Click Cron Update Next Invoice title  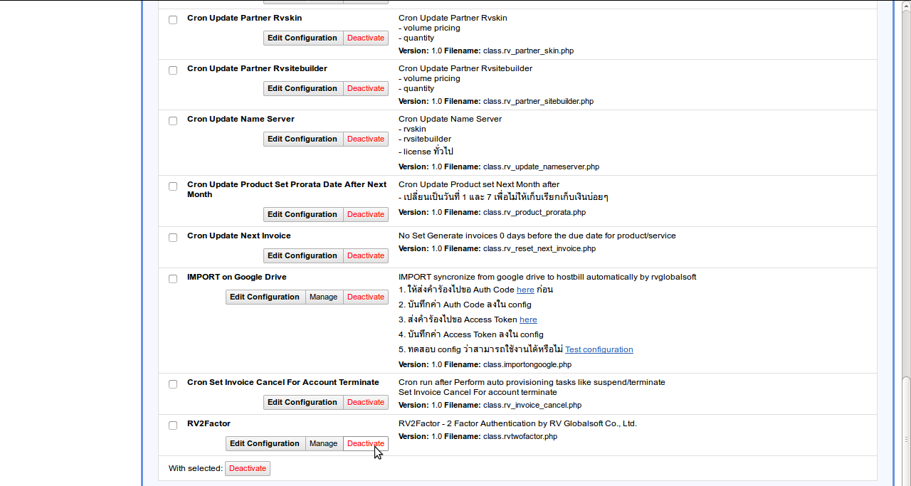click(239, 236)
